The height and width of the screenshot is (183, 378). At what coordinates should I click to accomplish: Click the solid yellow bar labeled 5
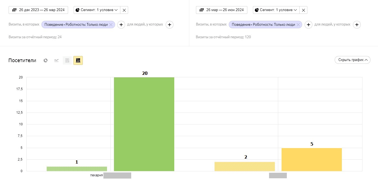(312, 159)
